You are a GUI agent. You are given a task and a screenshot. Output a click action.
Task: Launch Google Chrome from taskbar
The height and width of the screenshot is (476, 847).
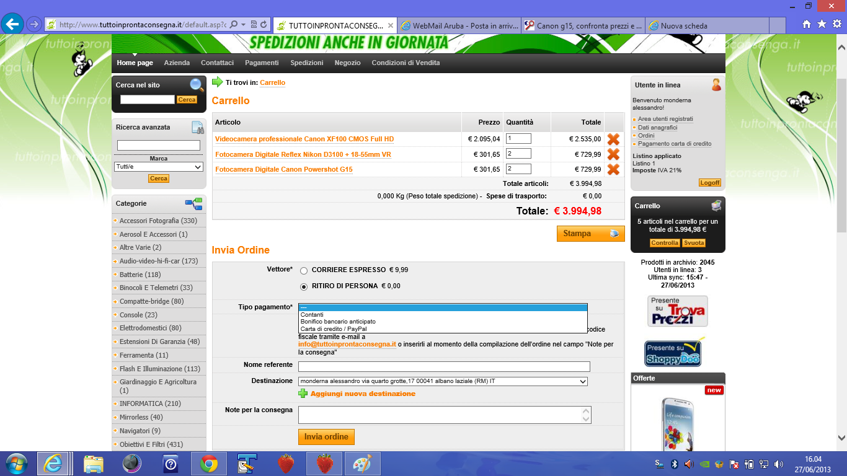208,464
